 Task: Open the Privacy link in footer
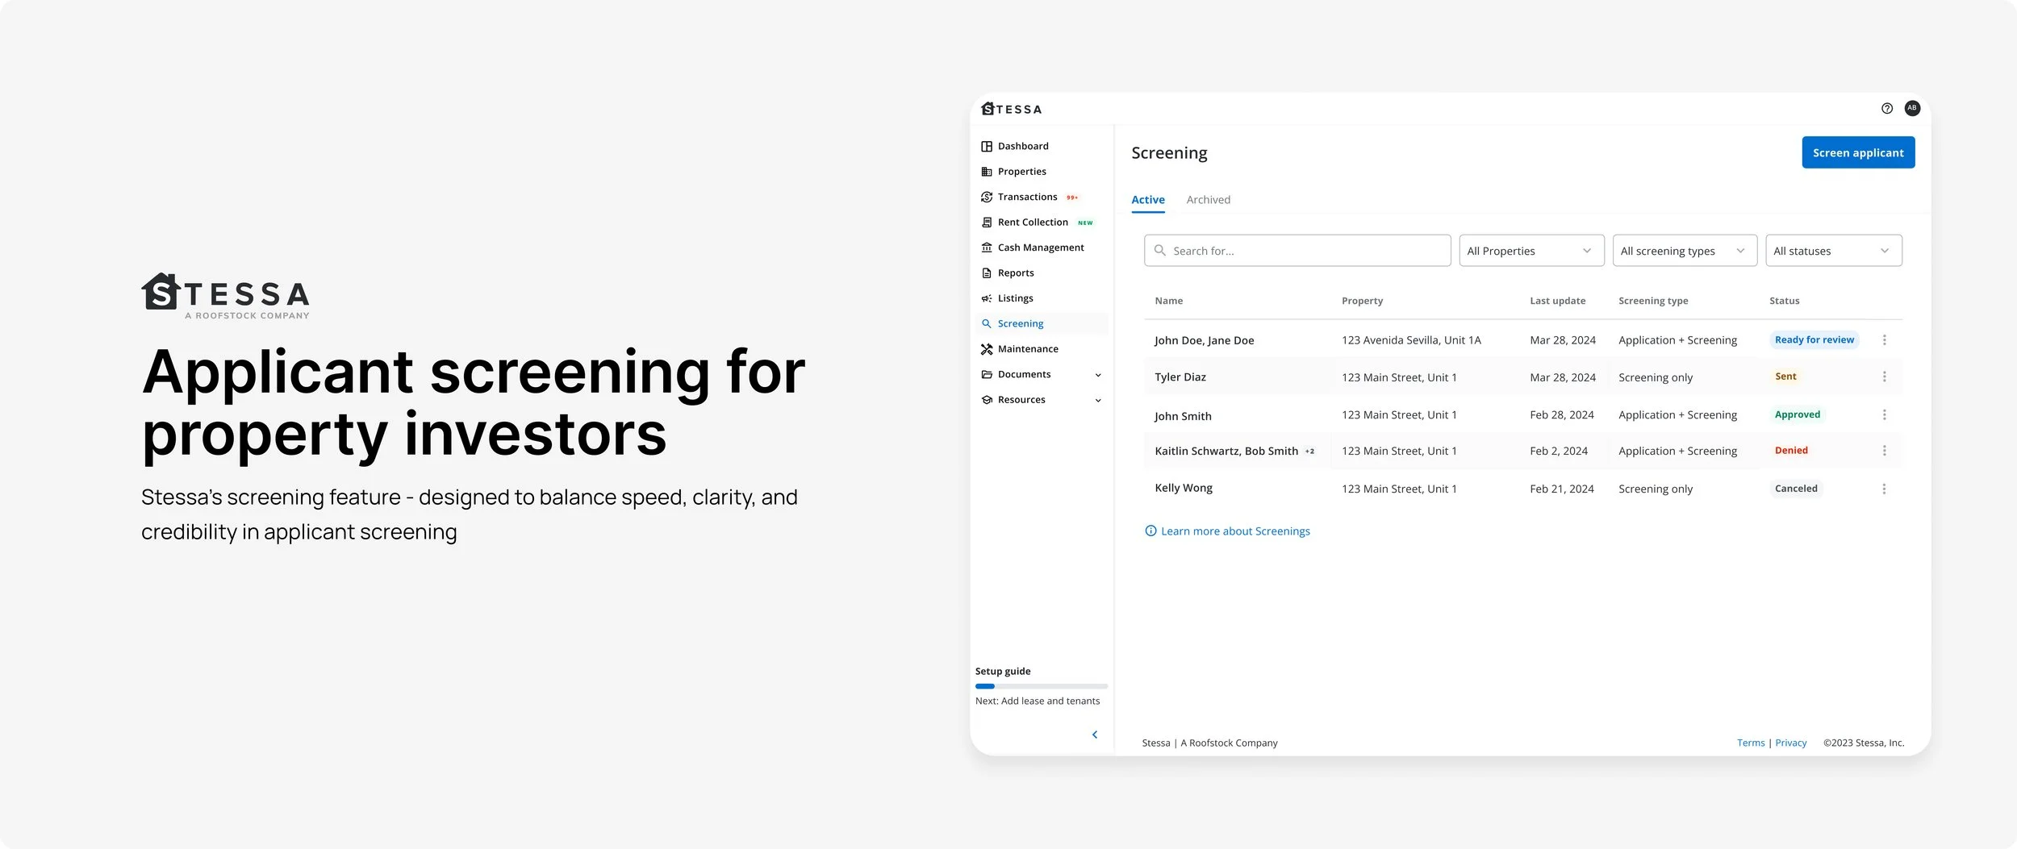point(1790,743)
